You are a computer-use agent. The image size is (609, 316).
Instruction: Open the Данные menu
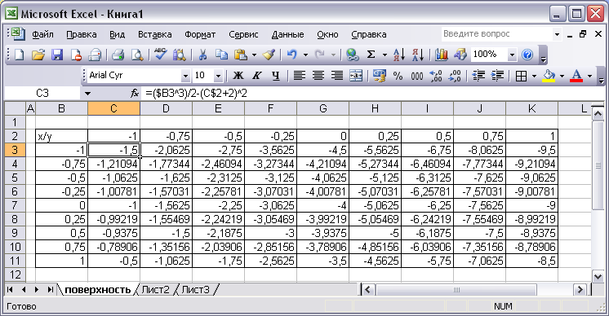point(288,34)
